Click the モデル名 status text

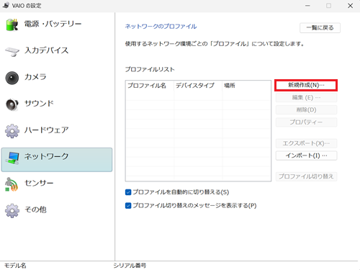tap(15, 266)
